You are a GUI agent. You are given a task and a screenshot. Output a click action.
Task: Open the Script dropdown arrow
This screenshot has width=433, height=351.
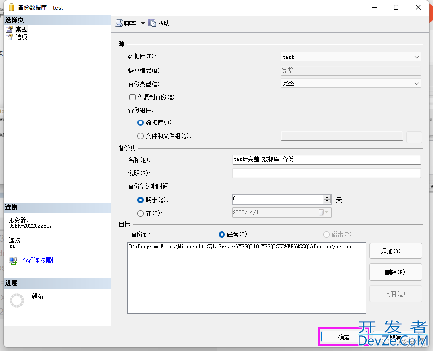(143, 23)
